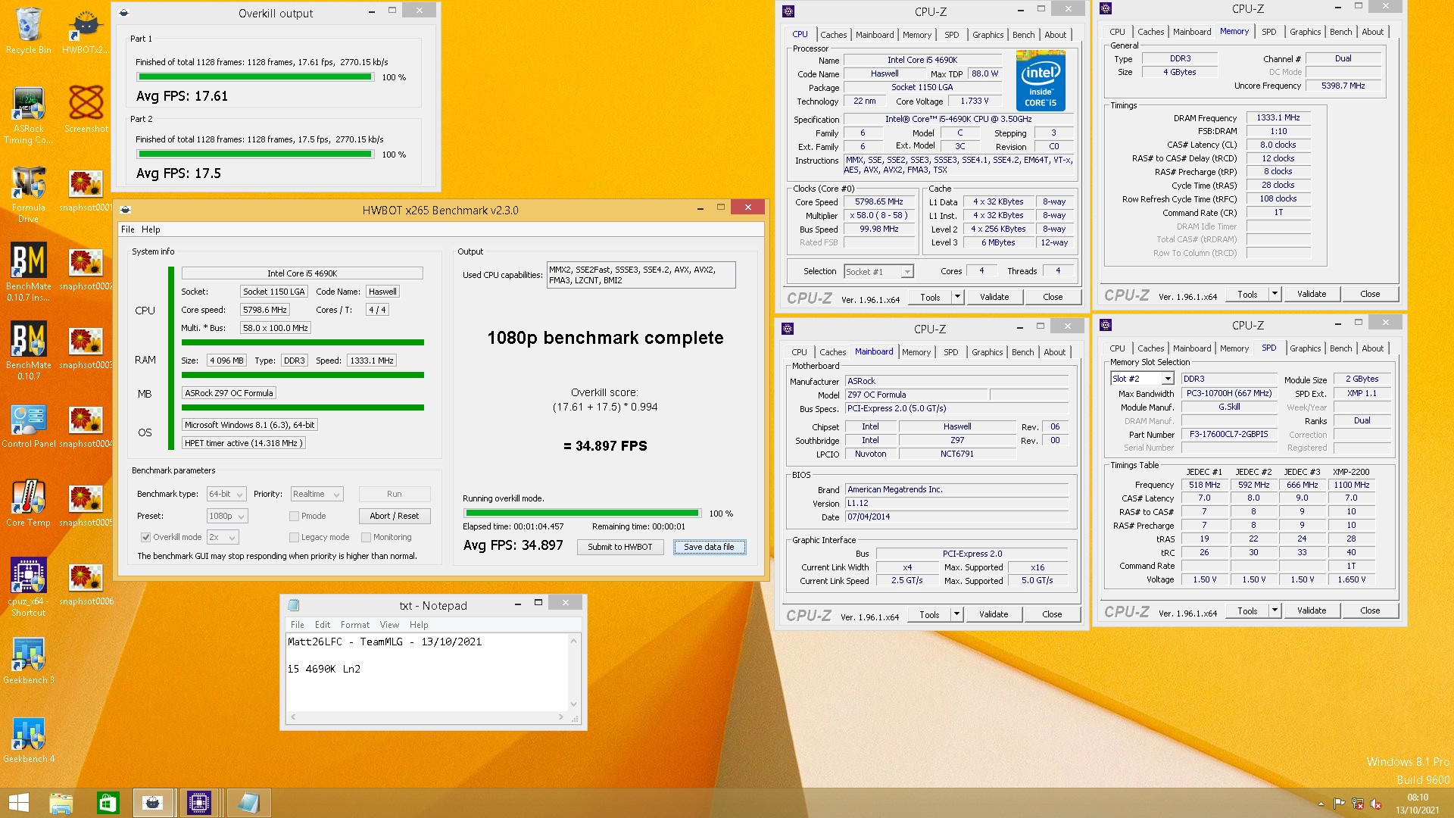Screen dimensions: 1454x818
Task: Open File Explorer from taskbar
Action: [61, 803]
